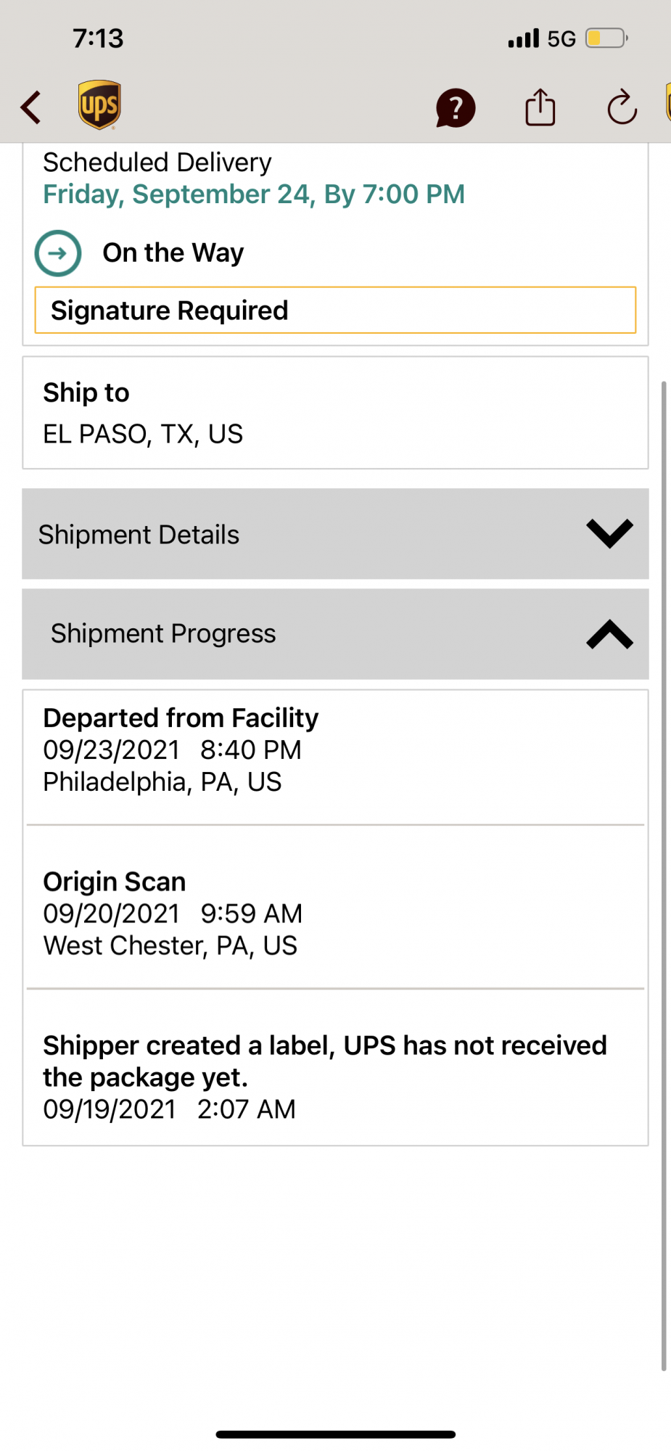
Task: Click the vertical scrollbar on right
Action: point(663,875)
